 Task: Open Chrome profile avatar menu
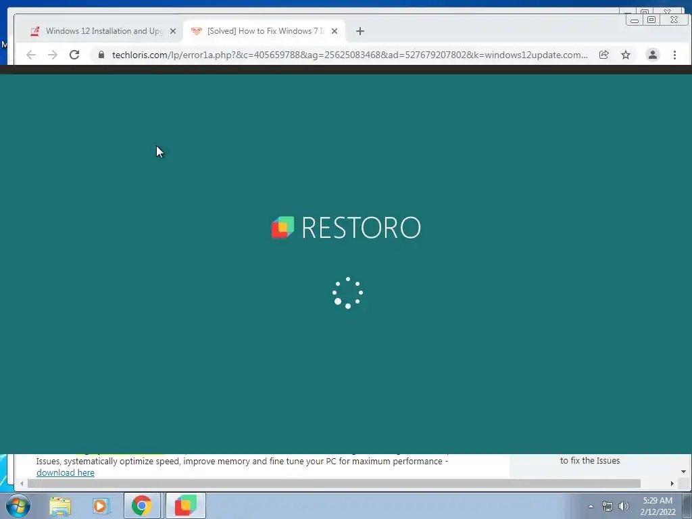(652, 55)
